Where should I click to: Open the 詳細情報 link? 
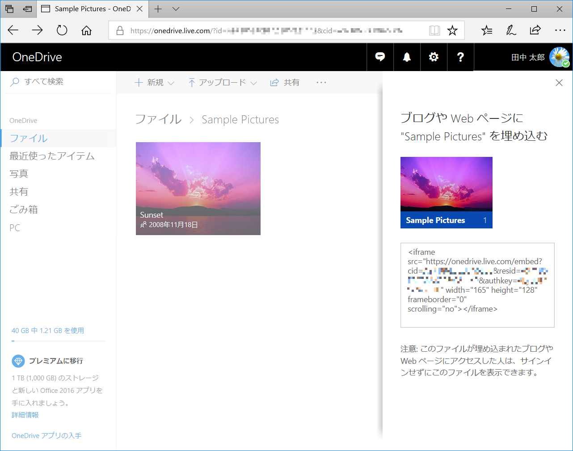[25, 415]
